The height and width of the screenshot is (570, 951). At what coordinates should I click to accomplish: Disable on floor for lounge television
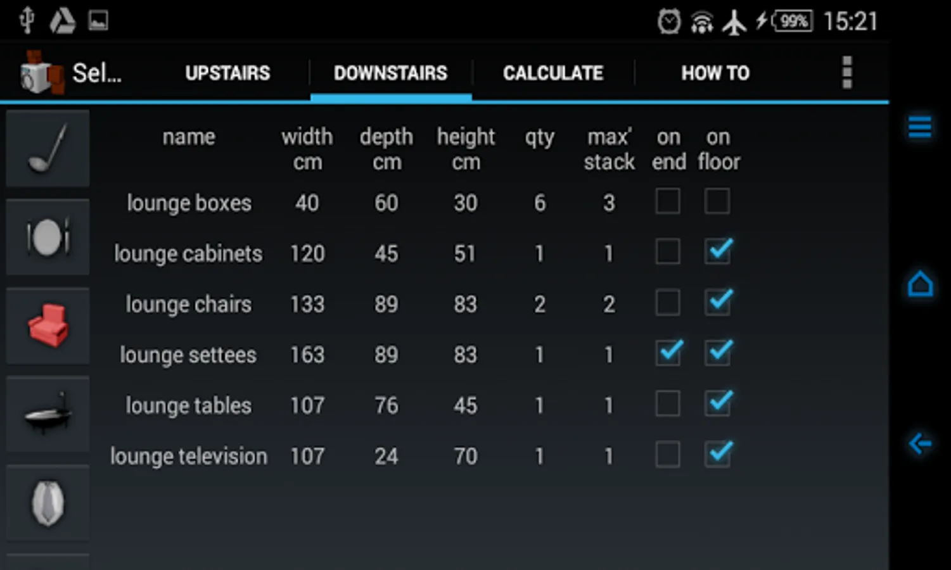click(x=718, y=455)
